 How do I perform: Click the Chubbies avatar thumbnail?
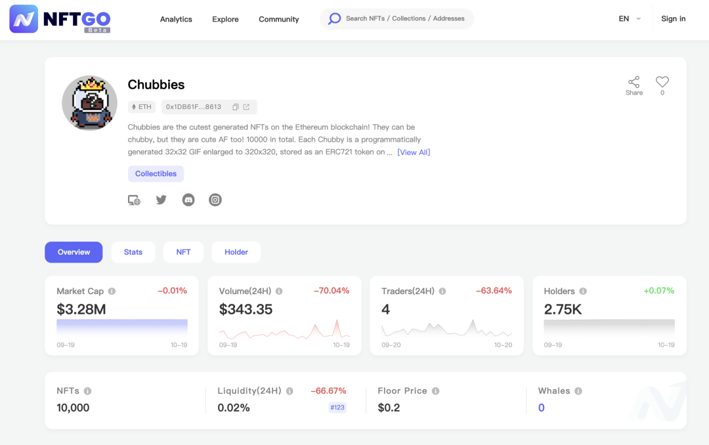(89, 103)
